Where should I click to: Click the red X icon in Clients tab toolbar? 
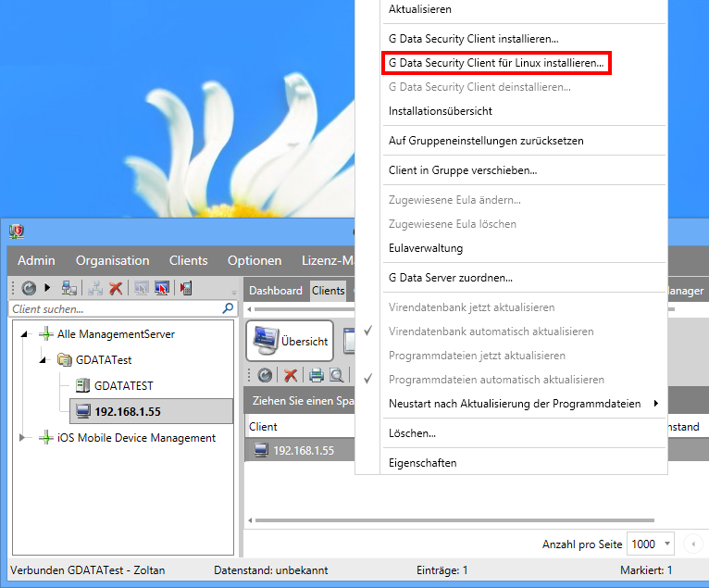tap(291, 375)
